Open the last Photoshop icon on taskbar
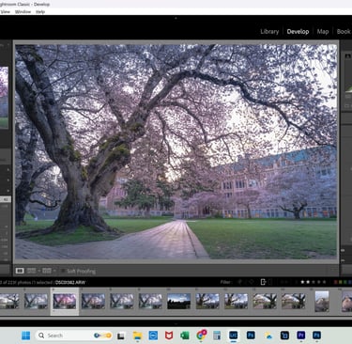Viewport: 352px width, 344px height. (x=316, y=336)
